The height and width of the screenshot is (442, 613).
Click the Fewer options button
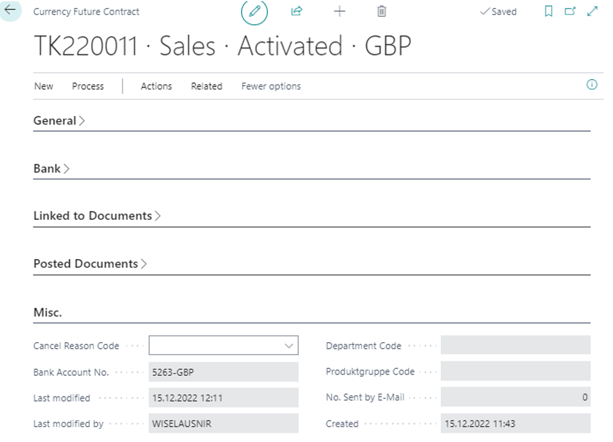coord(271,86)
